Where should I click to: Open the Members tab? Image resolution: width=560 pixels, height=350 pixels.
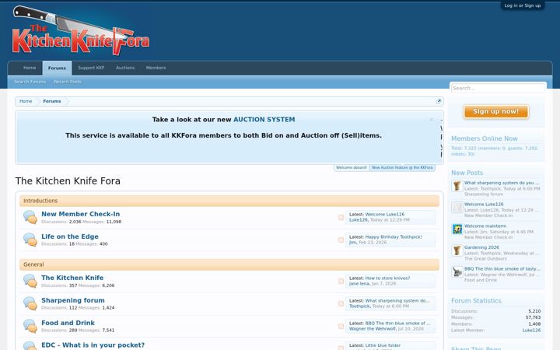156,68
